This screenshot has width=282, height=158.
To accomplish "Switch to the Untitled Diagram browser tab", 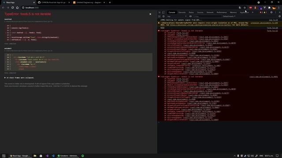I will [89, 3].
